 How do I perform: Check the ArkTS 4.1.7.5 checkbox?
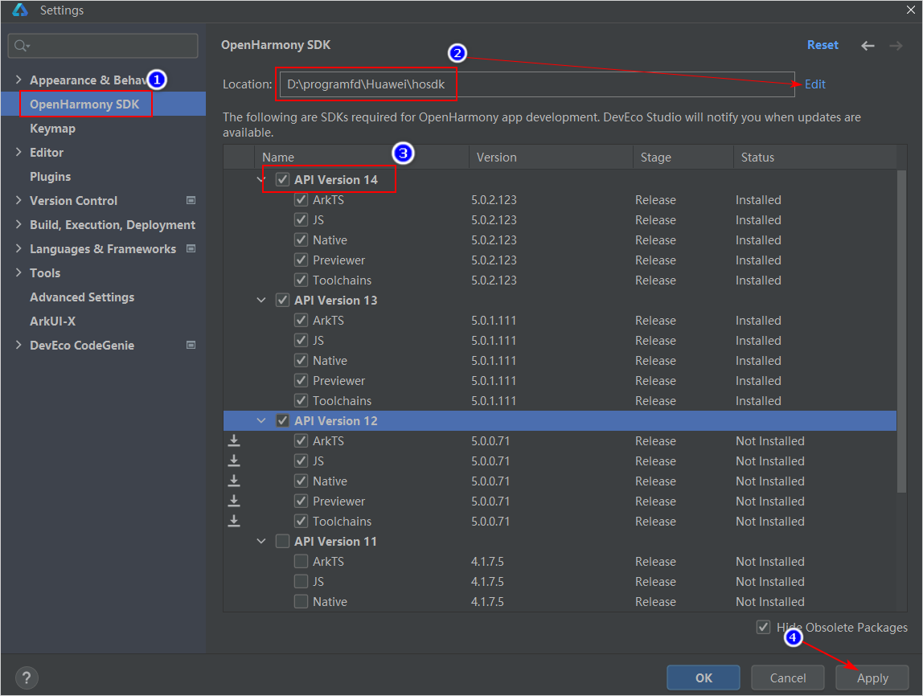(x=301, y=561)
